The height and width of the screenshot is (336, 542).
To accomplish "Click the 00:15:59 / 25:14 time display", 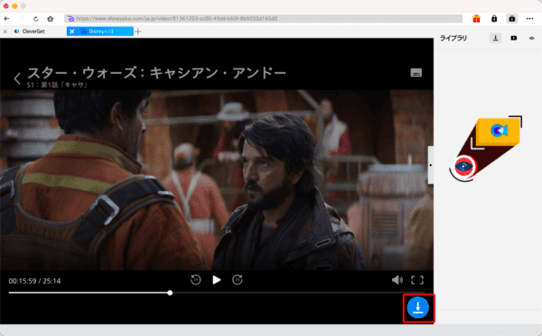I will [34, 281].
